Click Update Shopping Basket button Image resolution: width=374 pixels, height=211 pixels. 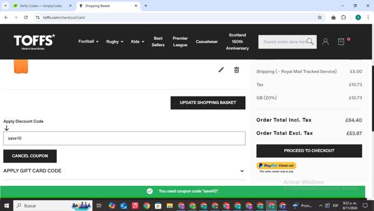pos(208,103)
